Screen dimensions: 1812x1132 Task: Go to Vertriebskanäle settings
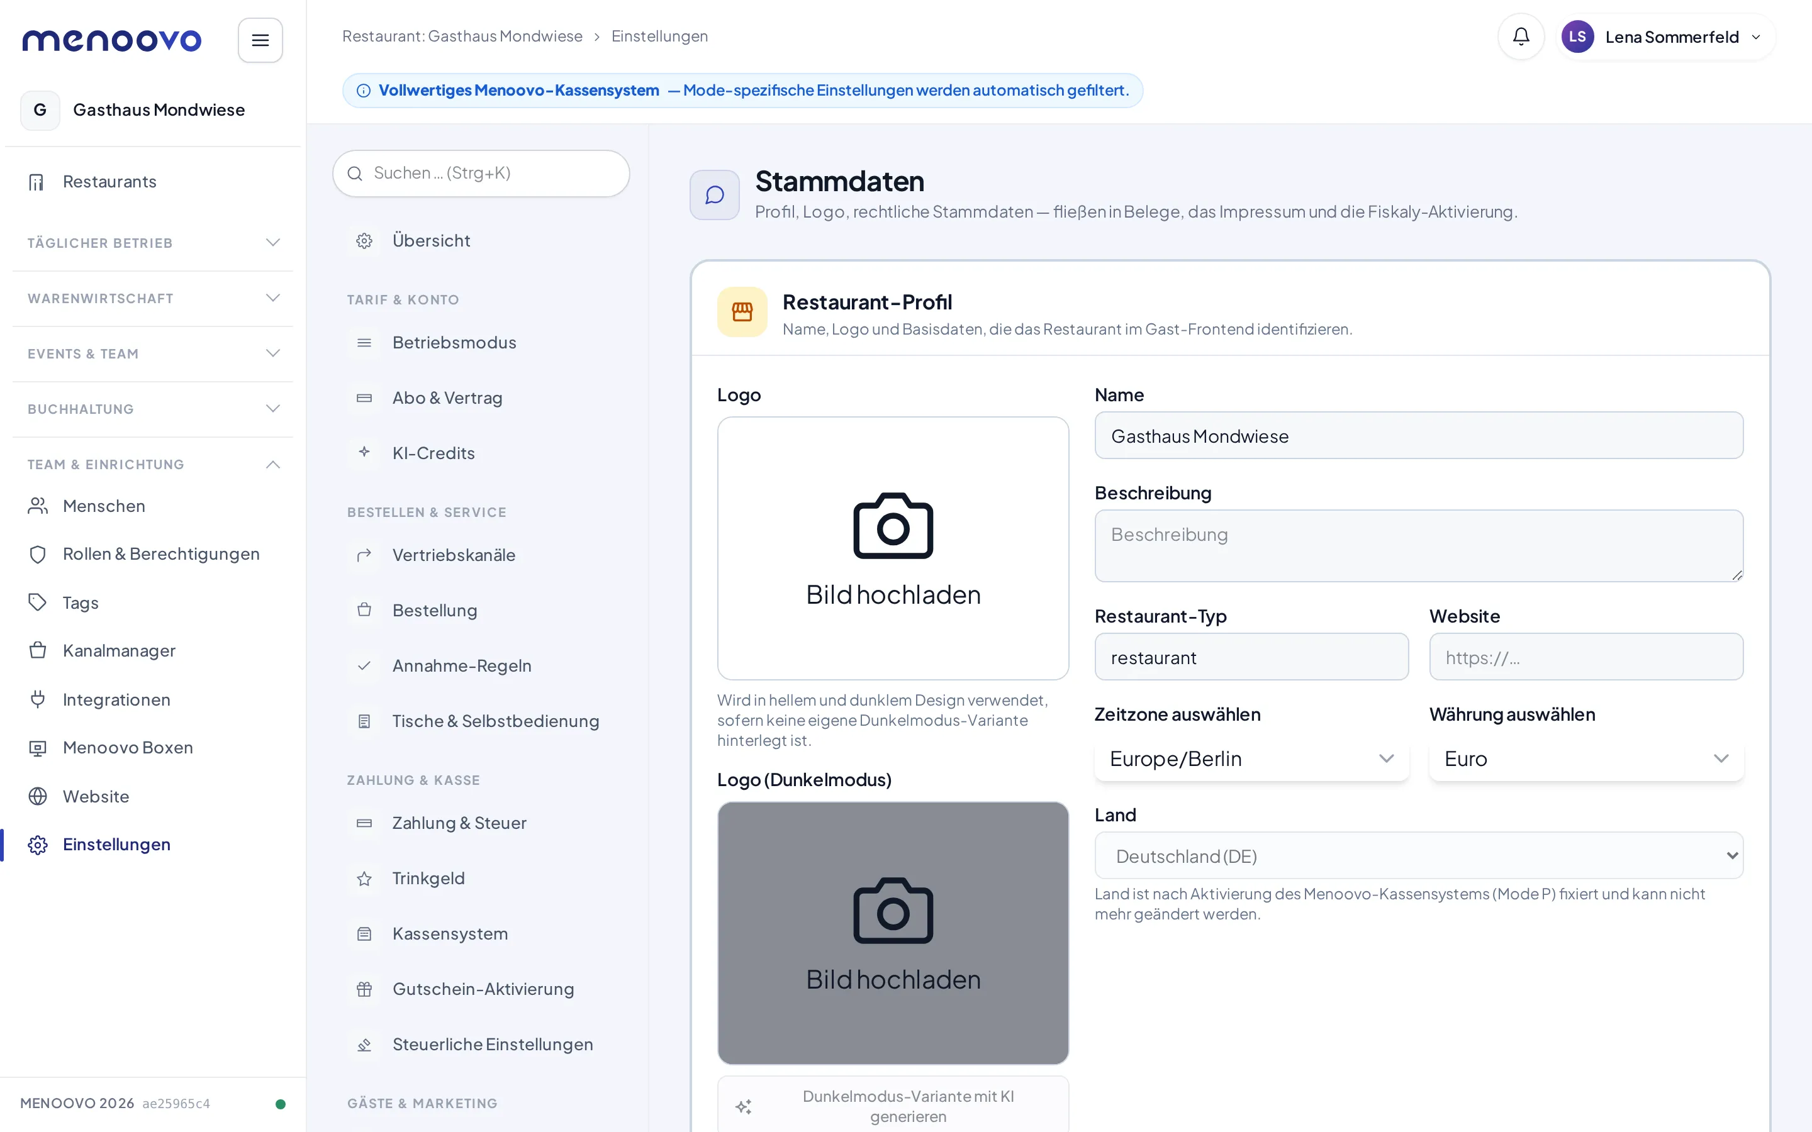[481, 555]
